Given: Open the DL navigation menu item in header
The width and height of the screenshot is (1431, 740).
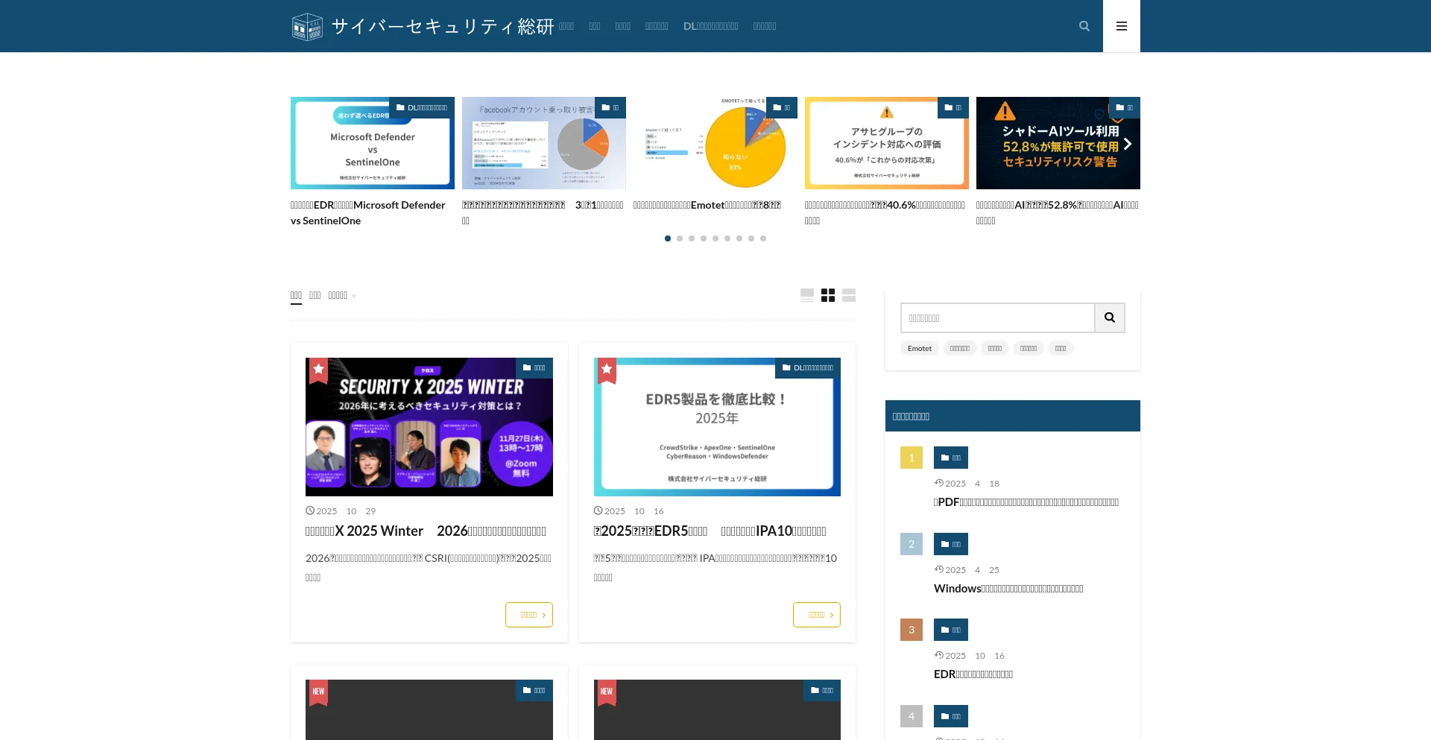Looking at the screenshot, I should (710, 26).
